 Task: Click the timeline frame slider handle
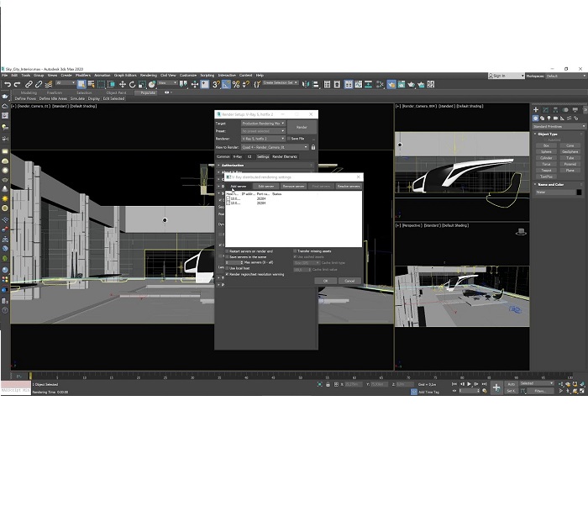pos(31,376)
